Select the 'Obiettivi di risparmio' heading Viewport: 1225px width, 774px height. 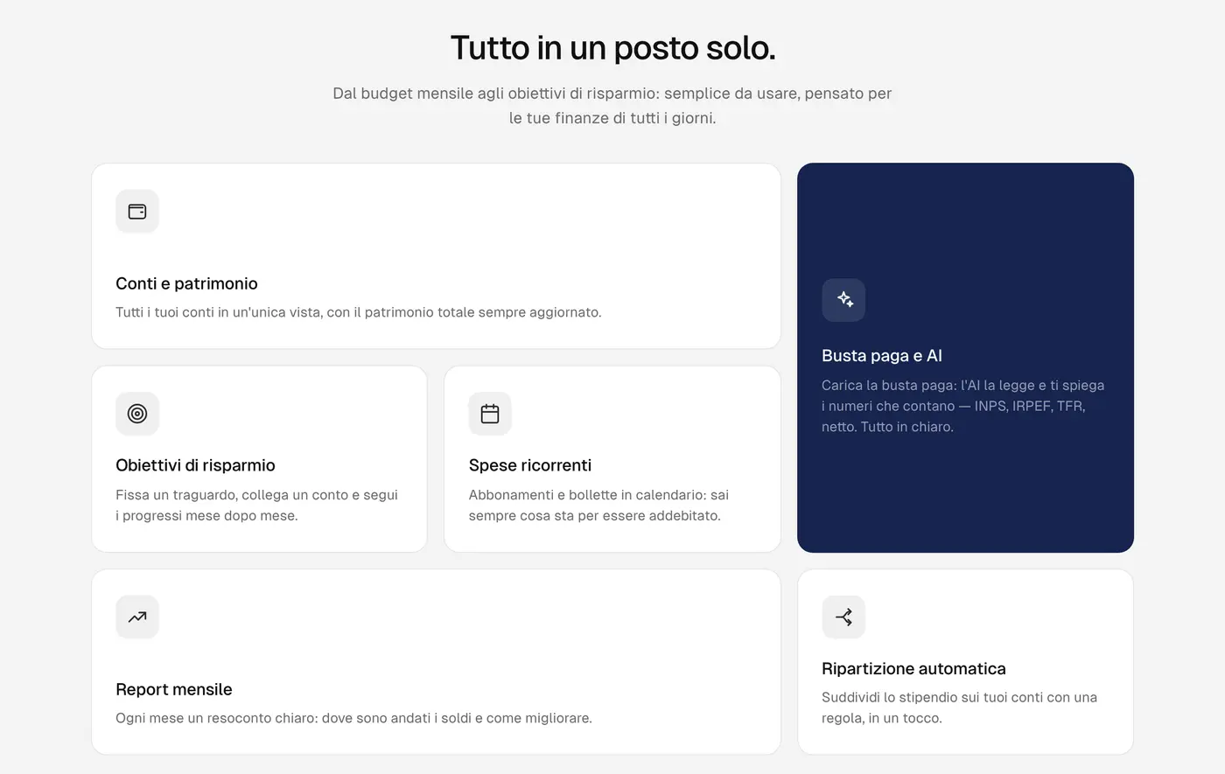click(195, 465)
